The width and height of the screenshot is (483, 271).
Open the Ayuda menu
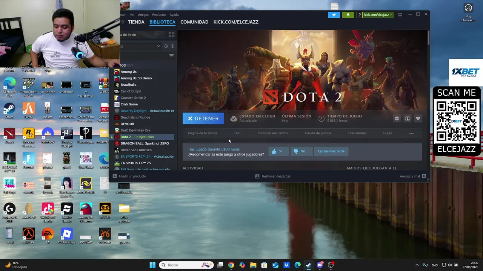click(x=174, y=15)
